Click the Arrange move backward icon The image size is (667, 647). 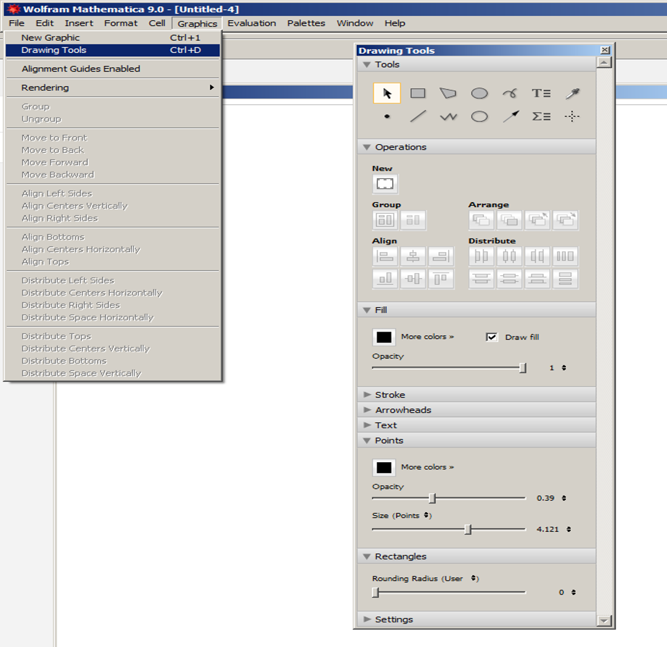[x=565, y=220]
